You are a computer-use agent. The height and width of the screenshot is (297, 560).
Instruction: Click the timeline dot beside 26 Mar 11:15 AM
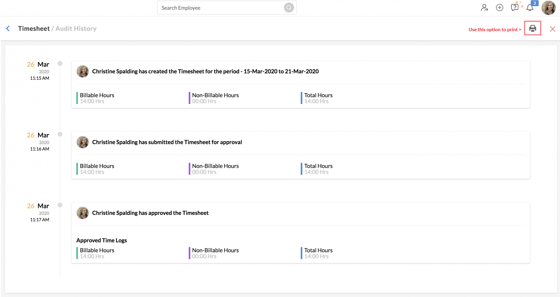60,63
